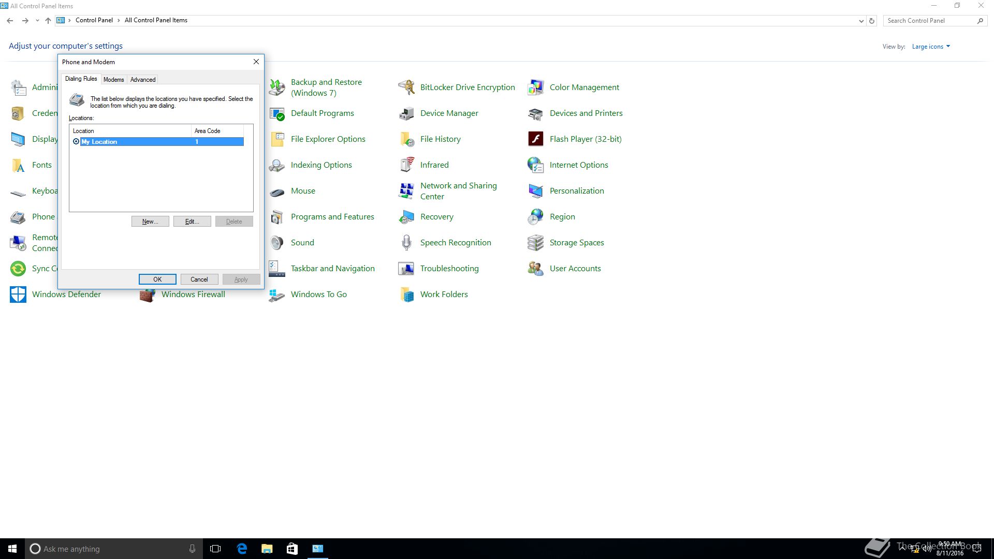The image size is (994, 559).
Task: Open Windows Defender icon
Action: pyautogui.click(x=18, y=295)
